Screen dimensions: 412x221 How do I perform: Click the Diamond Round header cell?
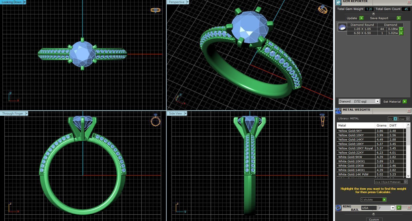pyautogui.click(x=362, y=25)
